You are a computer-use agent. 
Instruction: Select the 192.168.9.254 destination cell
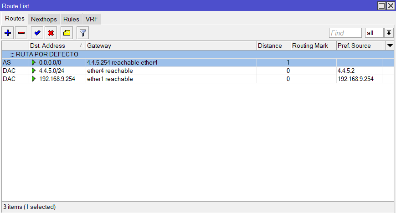pyautogui.click(x=57, y=79)
